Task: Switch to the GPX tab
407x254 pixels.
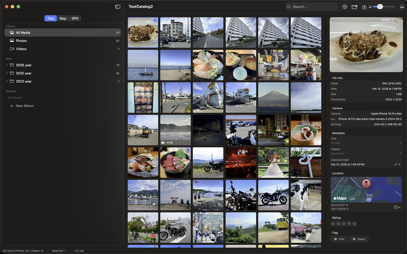Action: pyautogui.click(x=75, y=18)
